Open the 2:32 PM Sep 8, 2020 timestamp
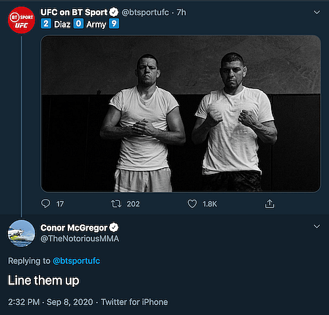329x315 pixels. (x=51, y=302)
